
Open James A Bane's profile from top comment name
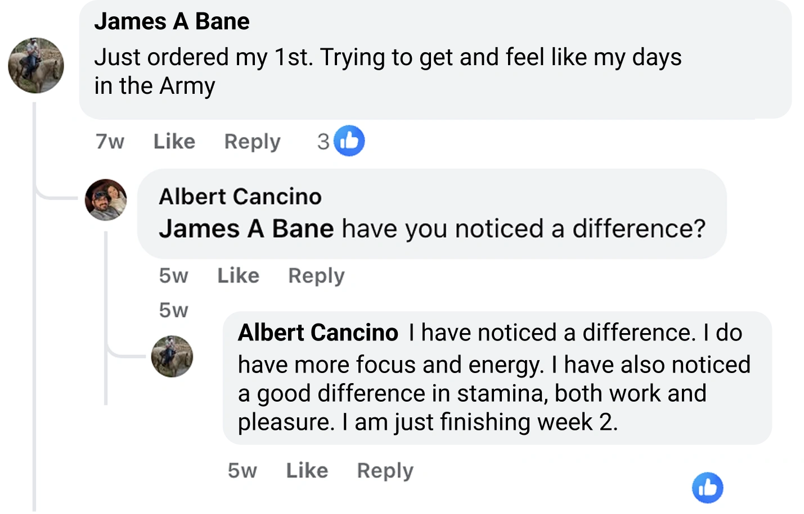coord(172,21)
